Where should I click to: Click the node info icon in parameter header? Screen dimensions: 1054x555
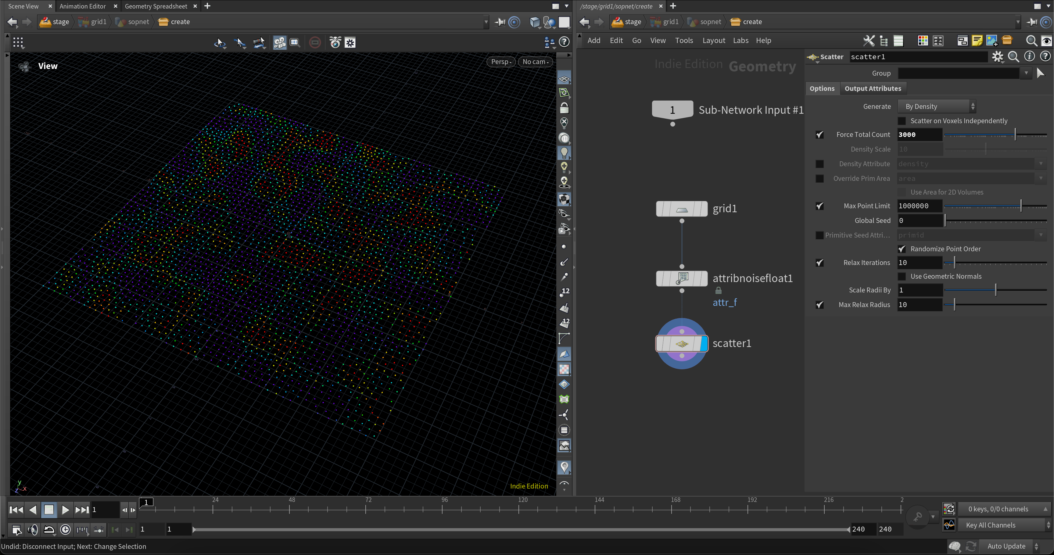click(x=1030, y=57)
